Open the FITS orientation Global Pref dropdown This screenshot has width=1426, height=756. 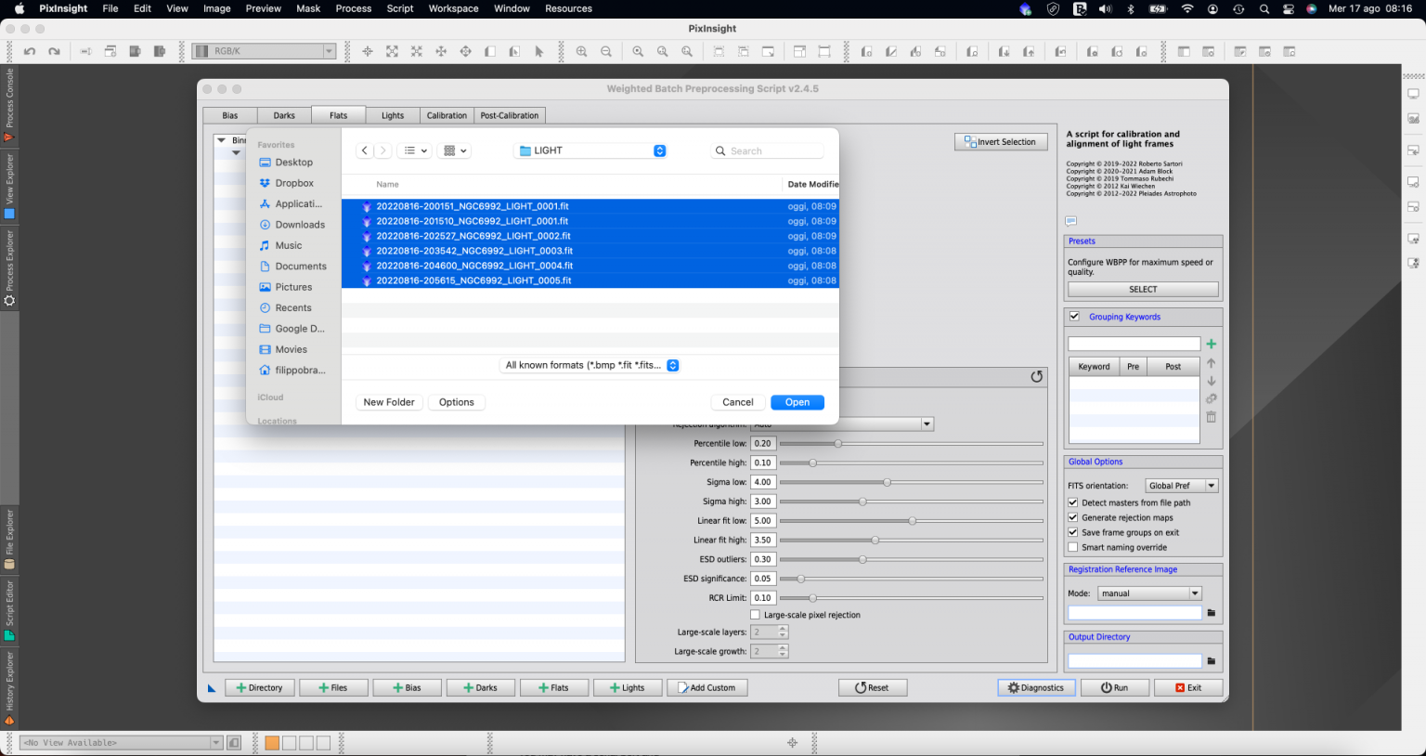[1181, 486]
